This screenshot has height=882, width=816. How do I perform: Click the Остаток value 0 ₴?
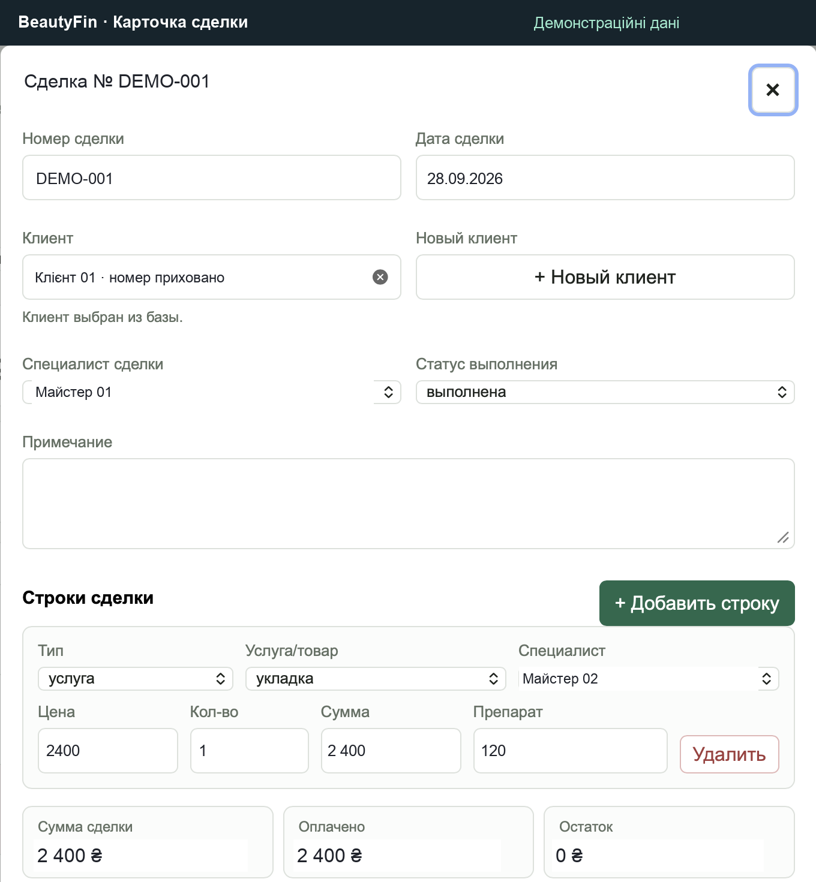(x=569, y=856)
